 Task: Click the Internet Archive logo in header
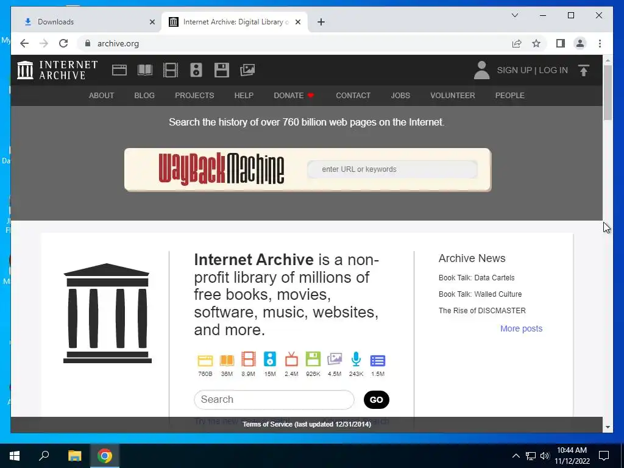[57, 70]
